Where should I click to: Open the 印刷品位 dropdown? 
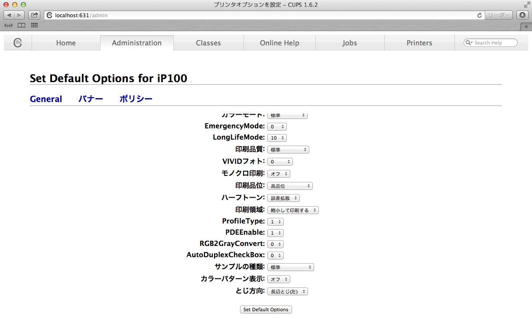[x=290, y=186]
